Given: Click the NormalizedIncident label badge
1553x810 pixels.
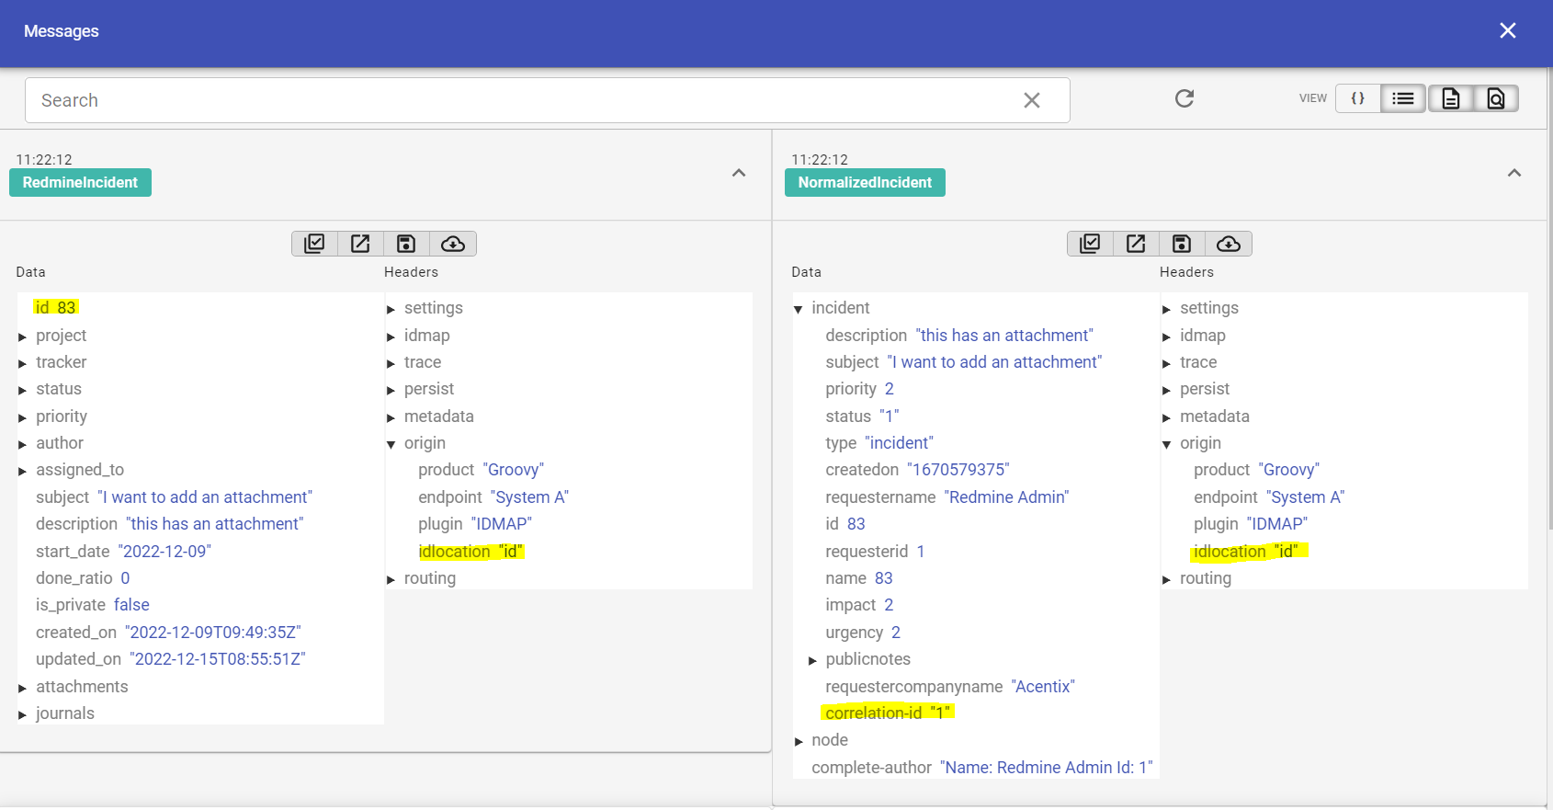Looking at the screenshot, I should [865, 182].
